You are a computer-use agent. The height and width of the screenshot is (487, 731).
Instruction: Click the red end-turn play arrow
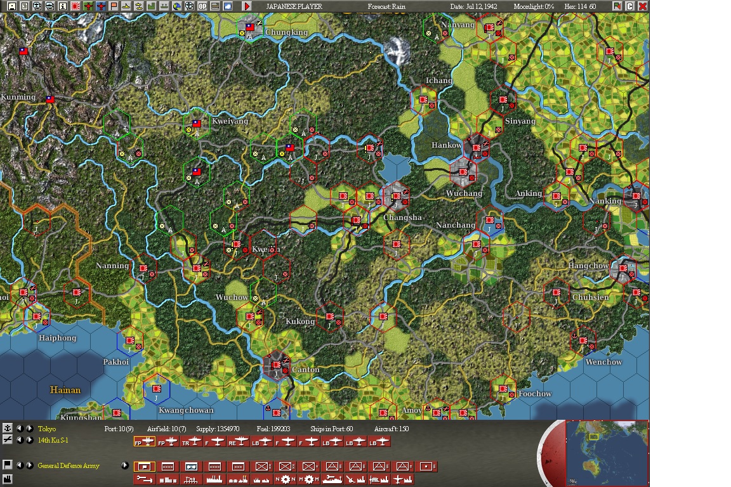coord(247,6)
